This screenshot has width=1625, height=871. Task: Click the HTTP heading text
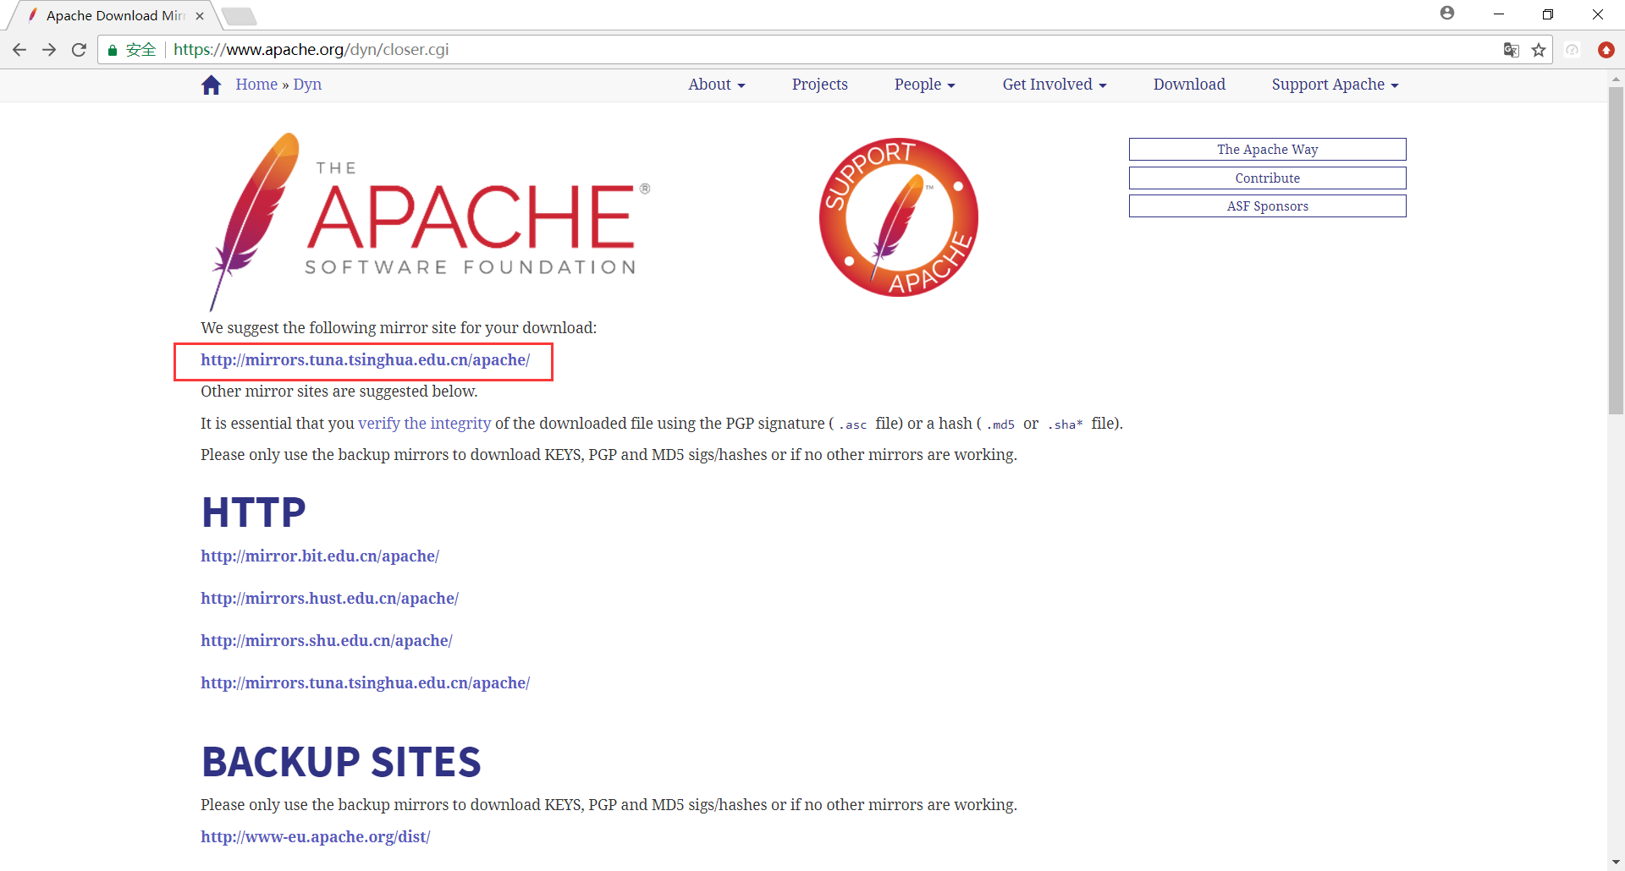253,512
